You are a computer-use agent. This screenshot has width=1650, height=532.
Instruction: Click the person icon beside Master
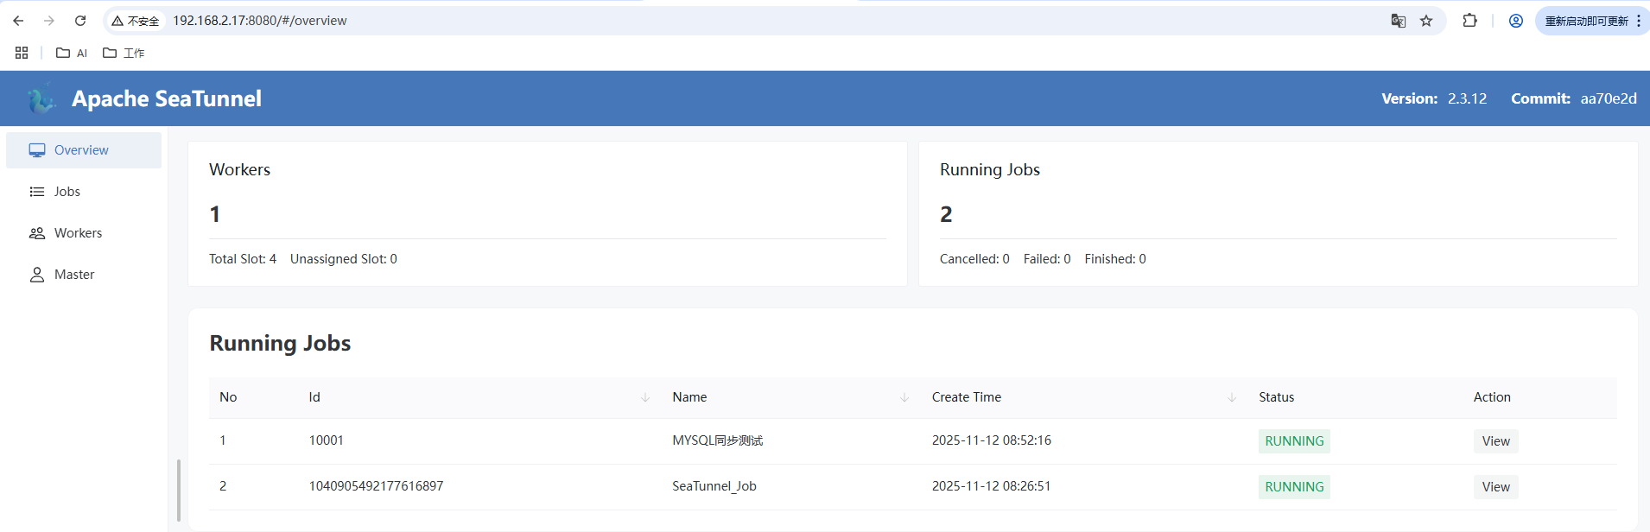(x=37, y=275)
